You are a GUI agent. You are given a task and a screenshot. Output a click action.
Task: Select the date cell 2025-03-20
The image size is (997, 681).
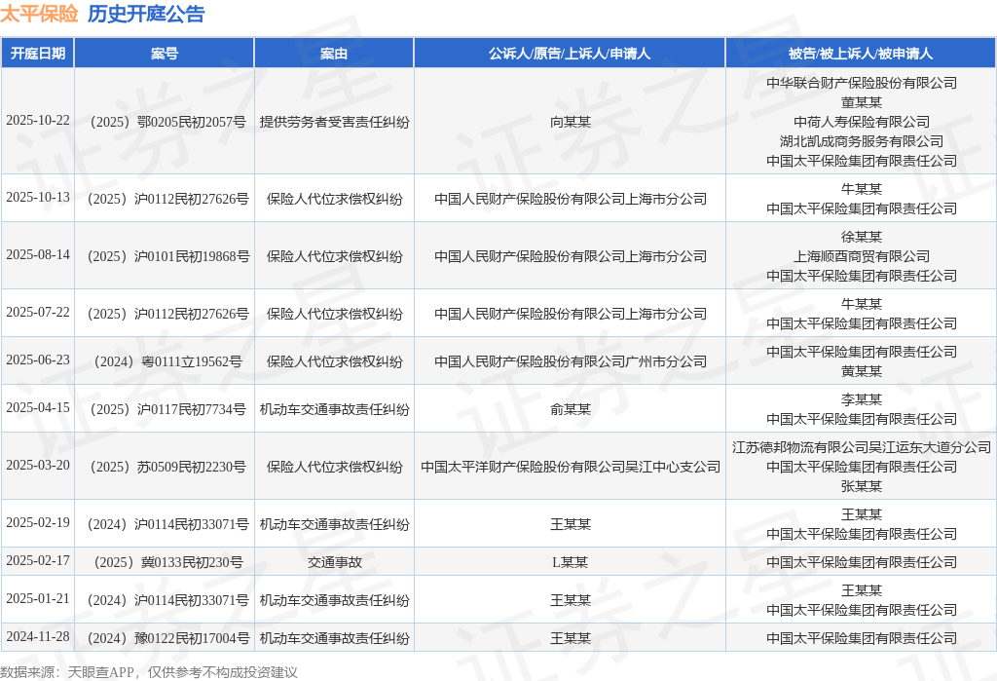[x=38, y=466]
